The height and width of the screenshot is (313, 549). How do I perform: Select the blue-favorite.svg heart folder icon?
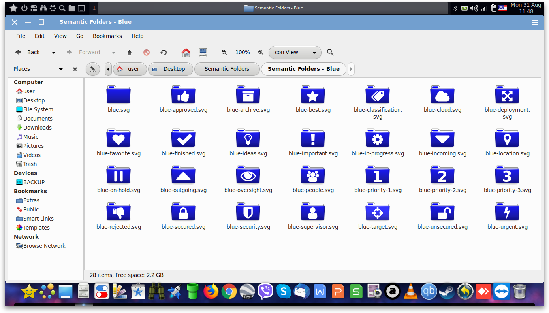[x=118, y=138]
